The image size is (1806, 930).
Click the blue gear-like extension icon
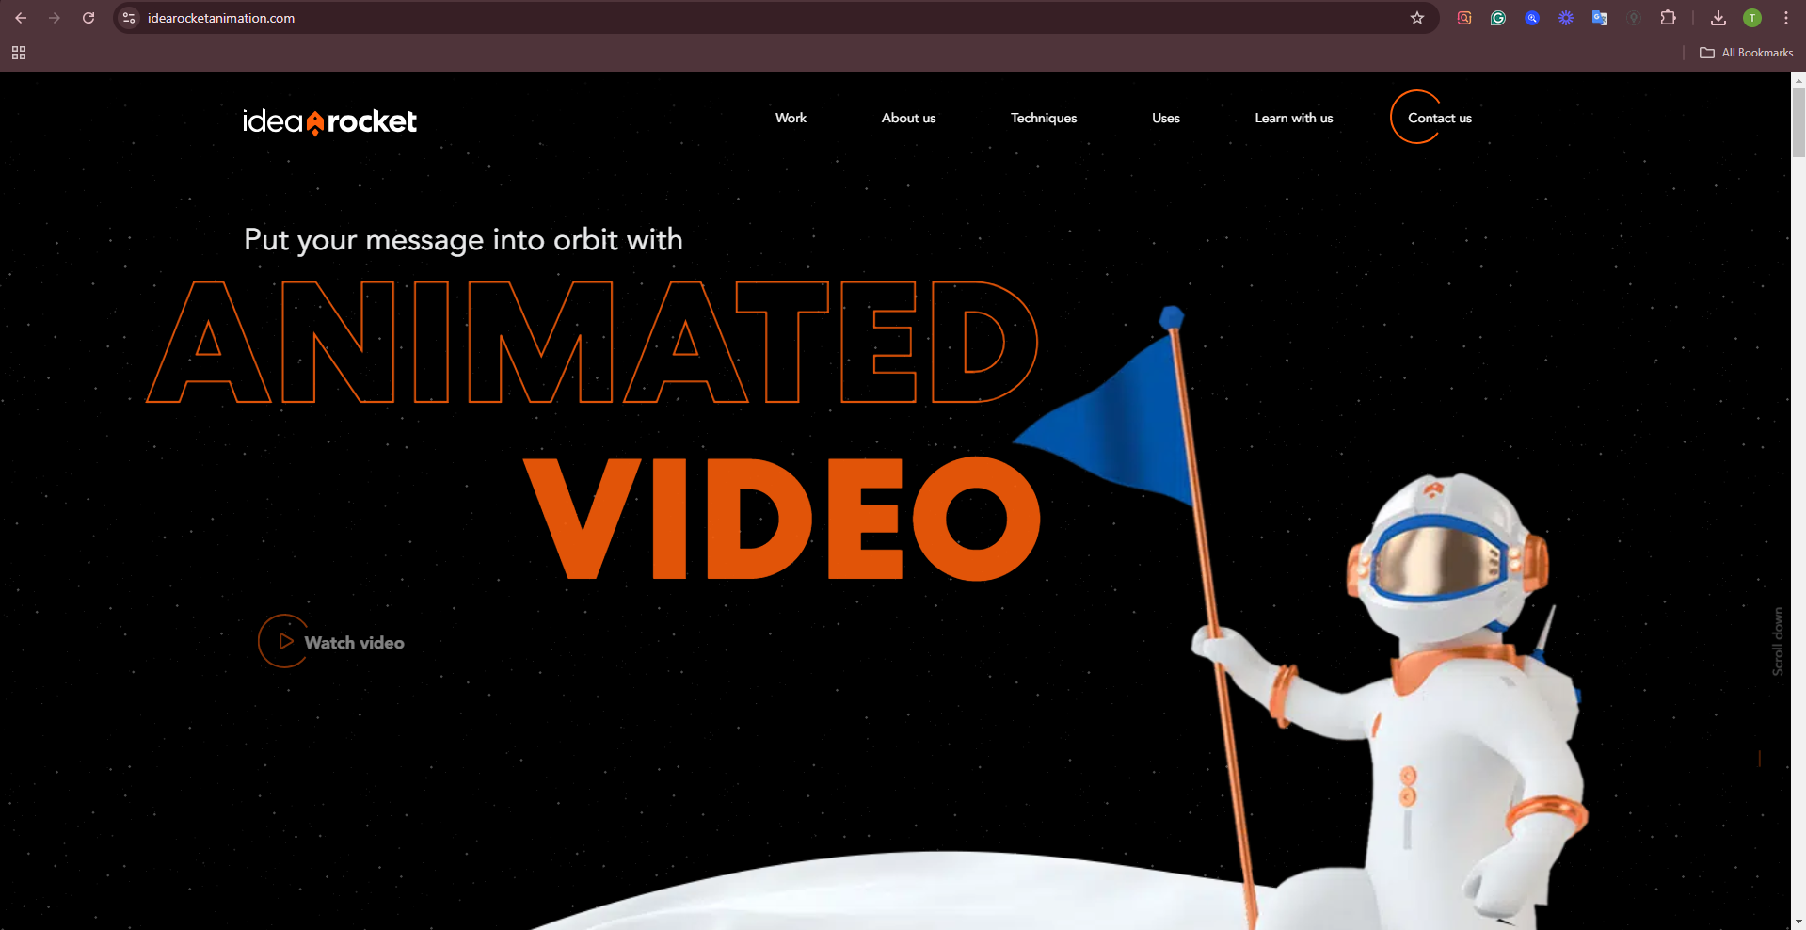point(1566,18)
